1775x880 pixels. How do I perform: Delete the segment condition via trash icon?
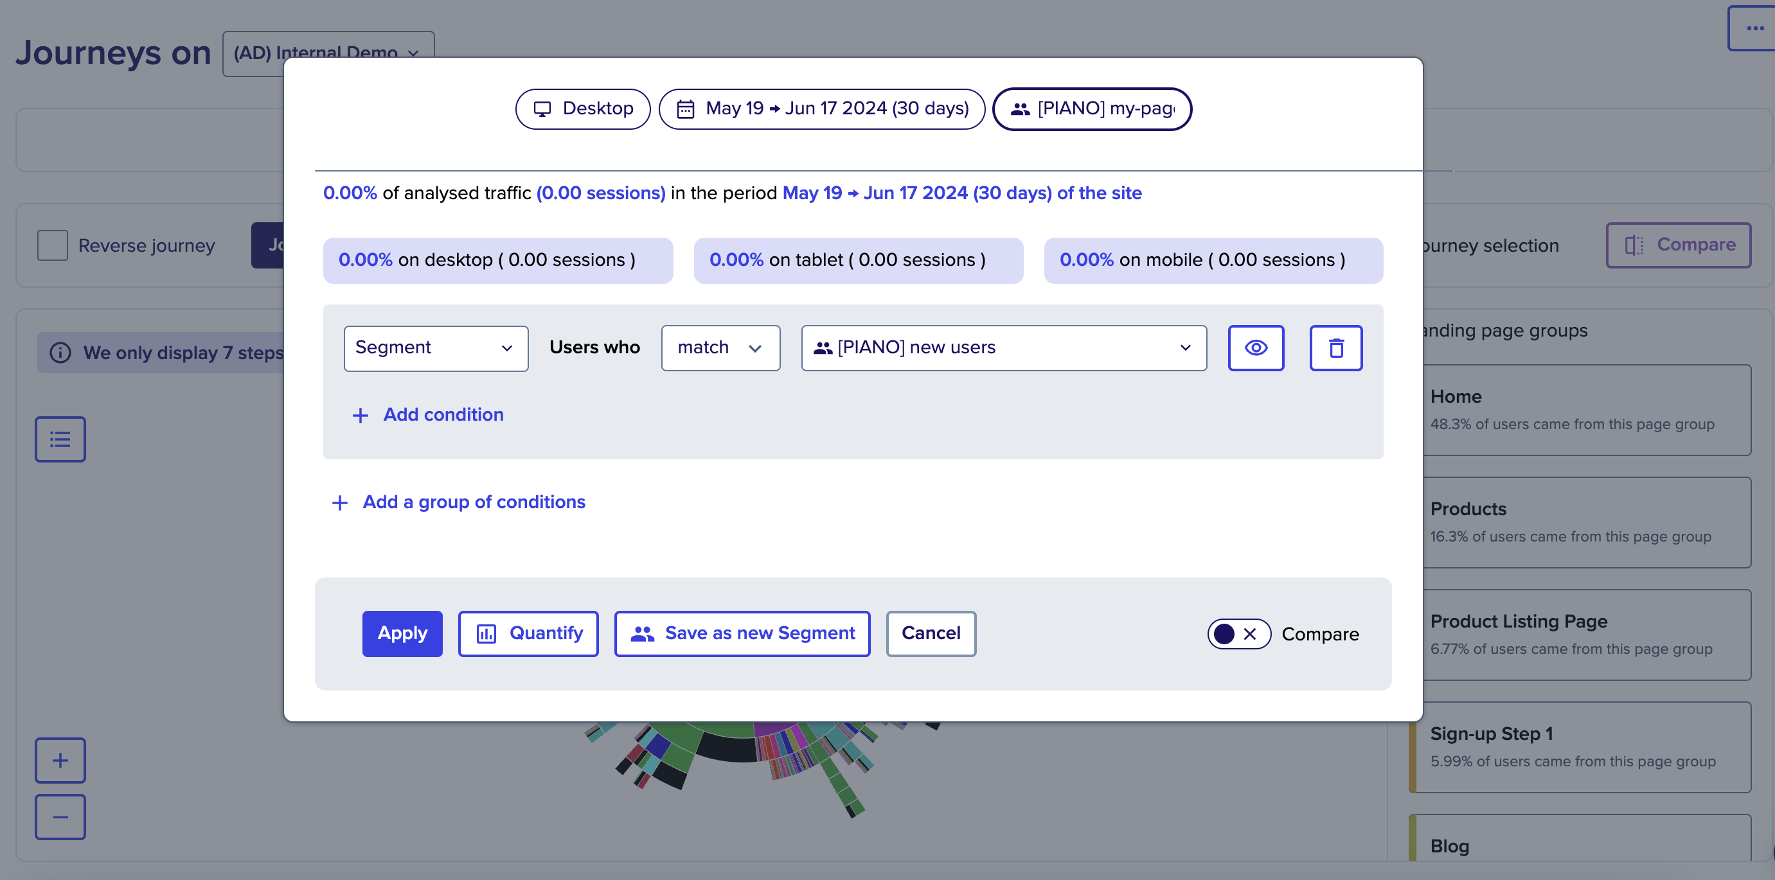click(1336, 348)
